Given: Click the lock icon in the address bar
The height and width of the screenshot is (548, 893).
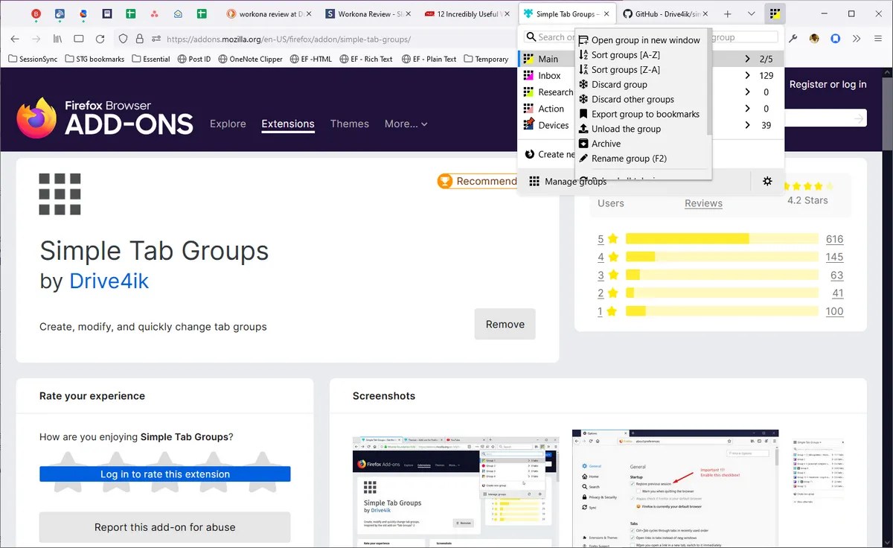Looking at the screenshot, I should (x=138, y=39).
